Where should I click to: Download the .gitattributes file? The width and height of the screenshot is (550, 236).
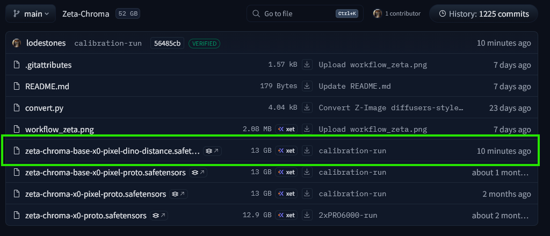coord(307,65)
